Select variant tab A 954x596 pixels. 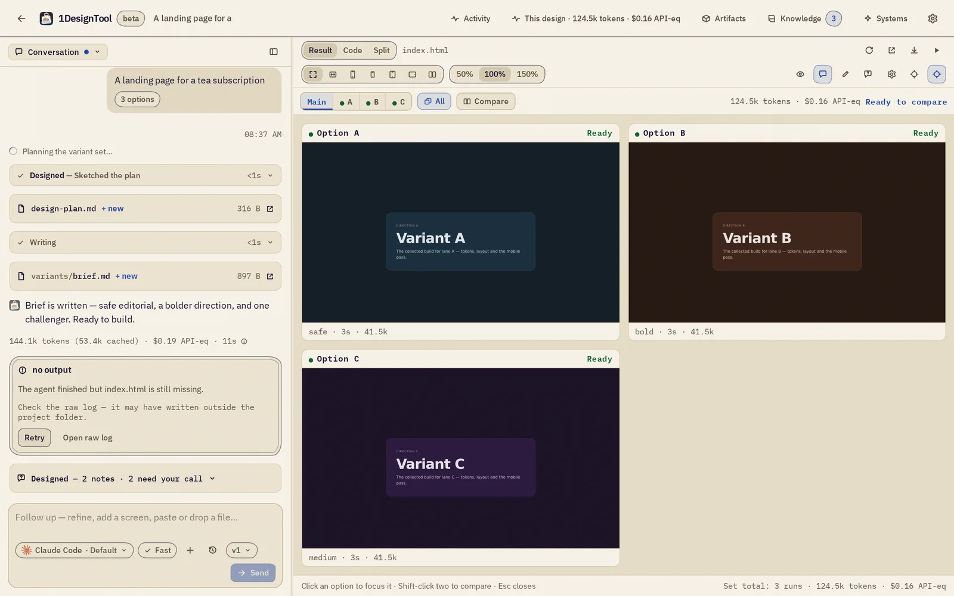[346, 102]
